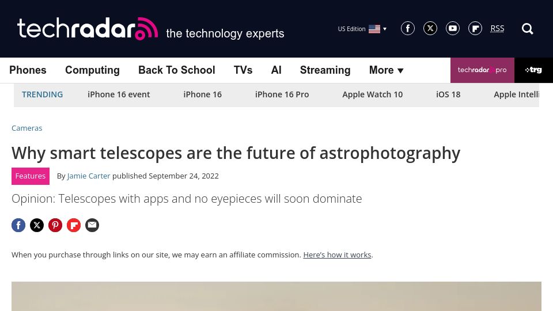
Task: Open trending topic Apple Intelligence
Action: point(516,94)
